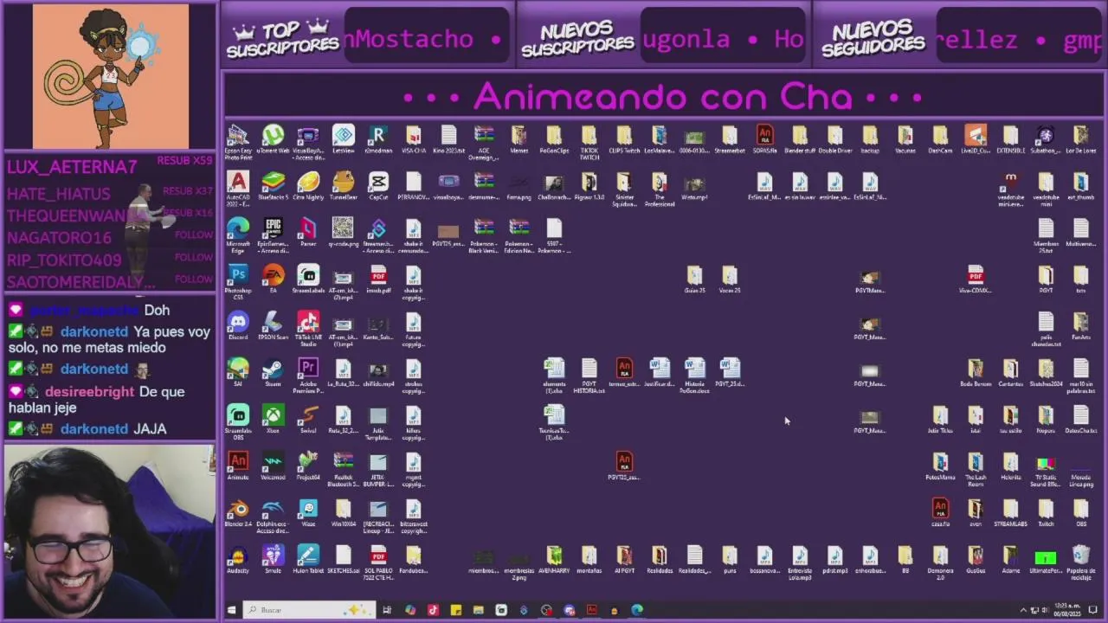Show the taskbar clock and date
This screenshot has height=623, width=1108.
(x=1066, y=610)
